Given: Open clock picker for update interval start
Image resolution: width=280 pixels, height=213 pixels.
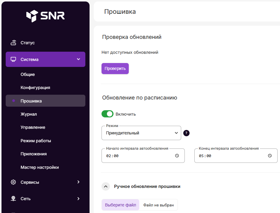Looking at the screenshot, I should coord(177,156).
